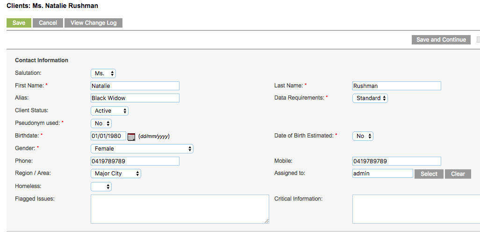The image size is (480, 232).
Task: Click into the Last Name field
Action: [x=397, y=86]
